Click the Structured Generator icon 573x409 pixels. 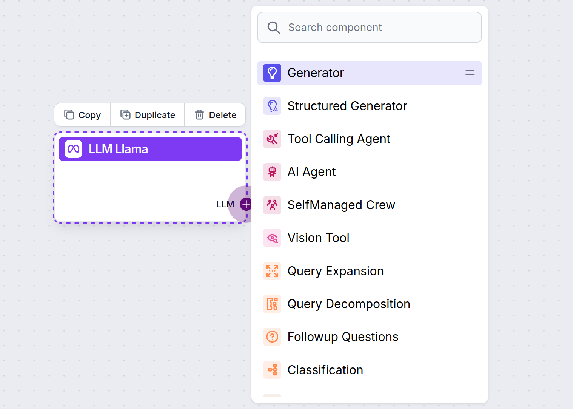(272, 106)
